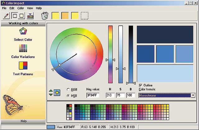Click H:213 S:75 B:100 status text
The height and width of the screenshot is (130, 199).
[123, 127]
